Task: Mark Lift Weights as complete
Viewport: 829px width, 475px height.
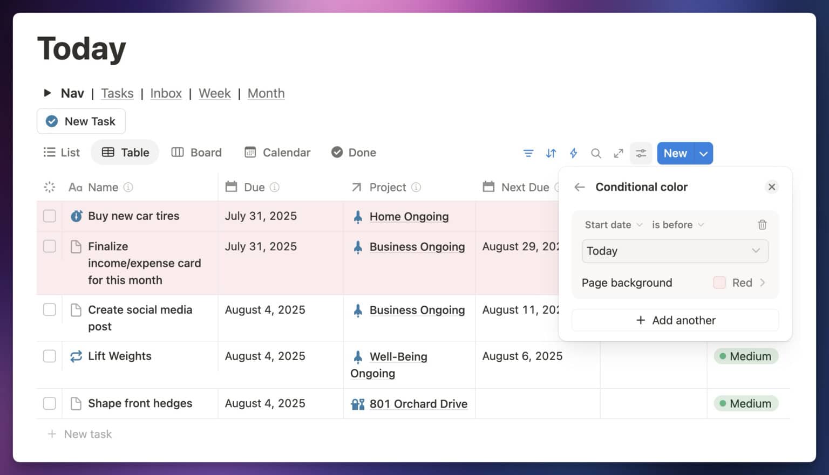Action: 49,356
